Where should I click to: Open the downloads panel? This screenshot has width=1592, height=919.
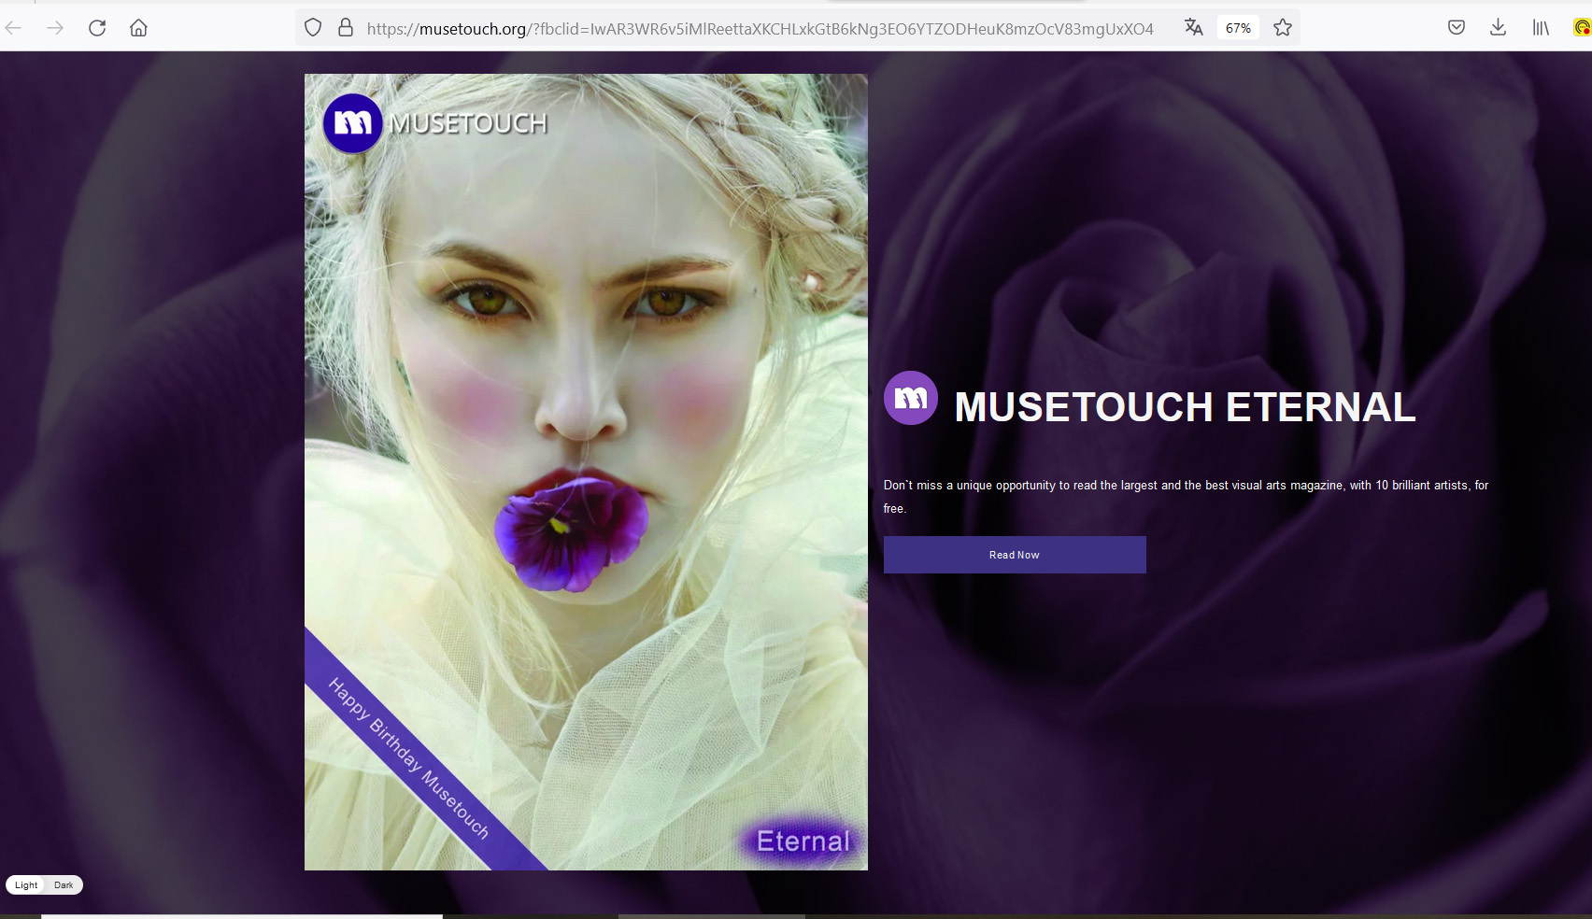(x=1498, y=28)
